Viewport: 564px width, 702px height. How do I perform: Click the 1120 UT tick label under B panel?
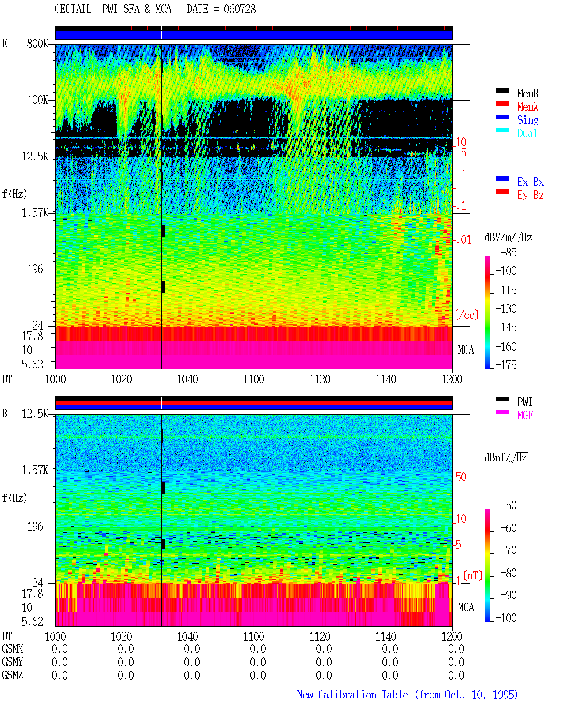[x=319, y=637]
